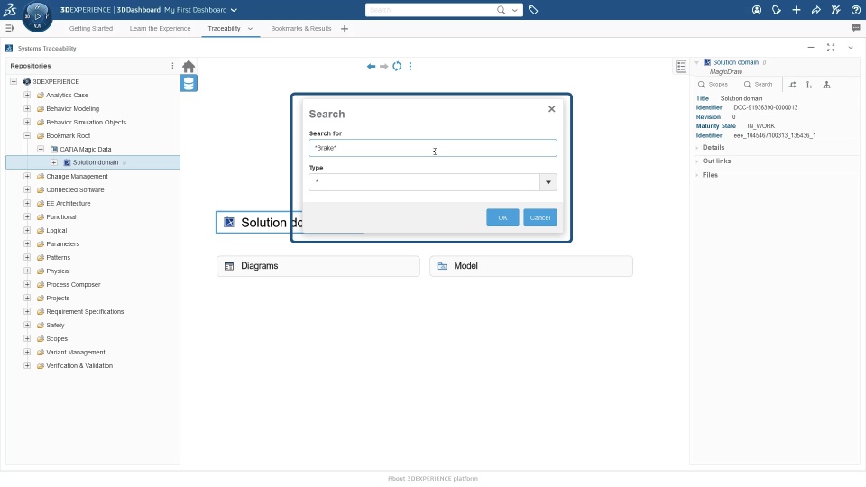Expand the Safety node
The width and height of the screenshot is (866, 487).
pos(27,325)
